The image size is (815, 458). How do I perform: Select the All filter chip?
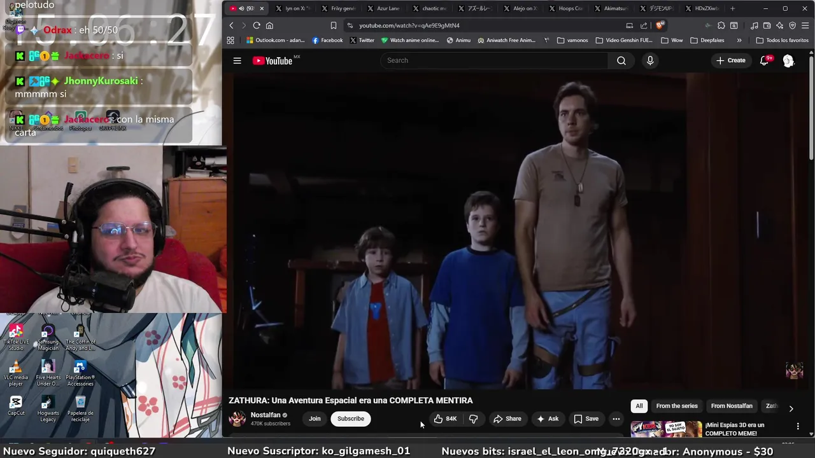click(x=639, y=406)
